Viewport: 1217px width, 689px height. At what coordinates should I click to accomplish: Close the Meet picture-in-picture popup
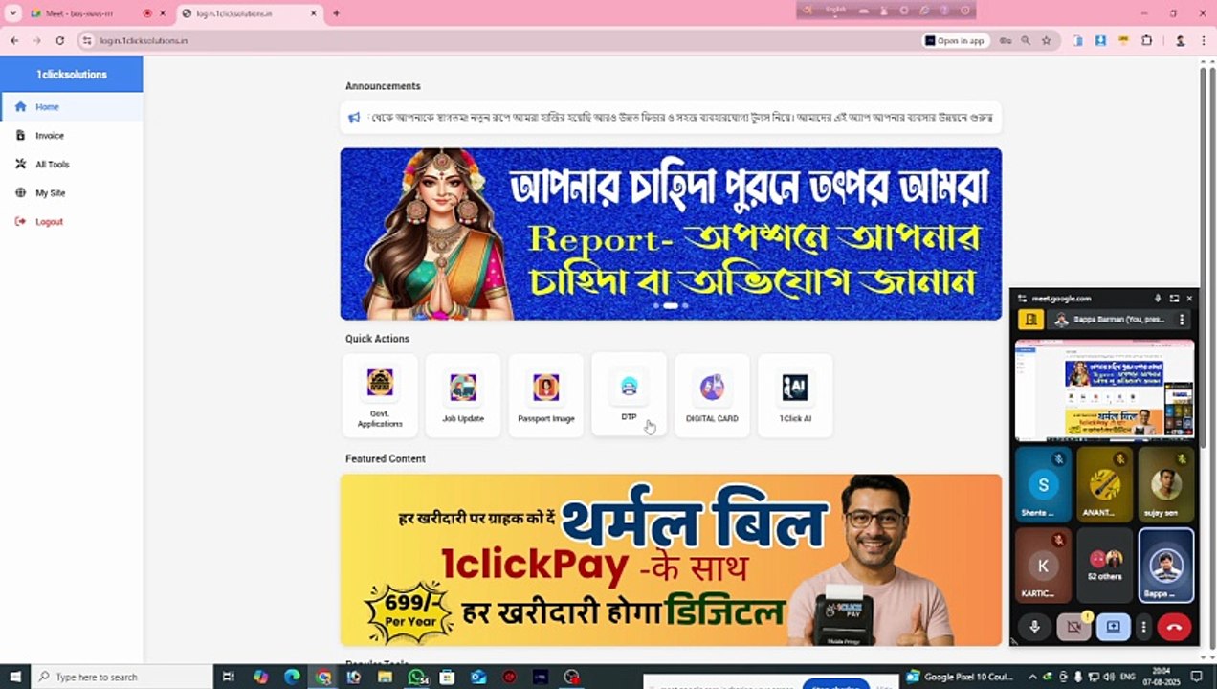(1189, 299)
